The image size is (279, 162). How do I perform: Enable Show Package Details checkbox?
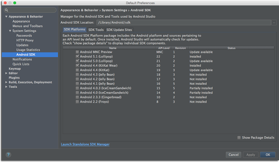click(239, 138)
